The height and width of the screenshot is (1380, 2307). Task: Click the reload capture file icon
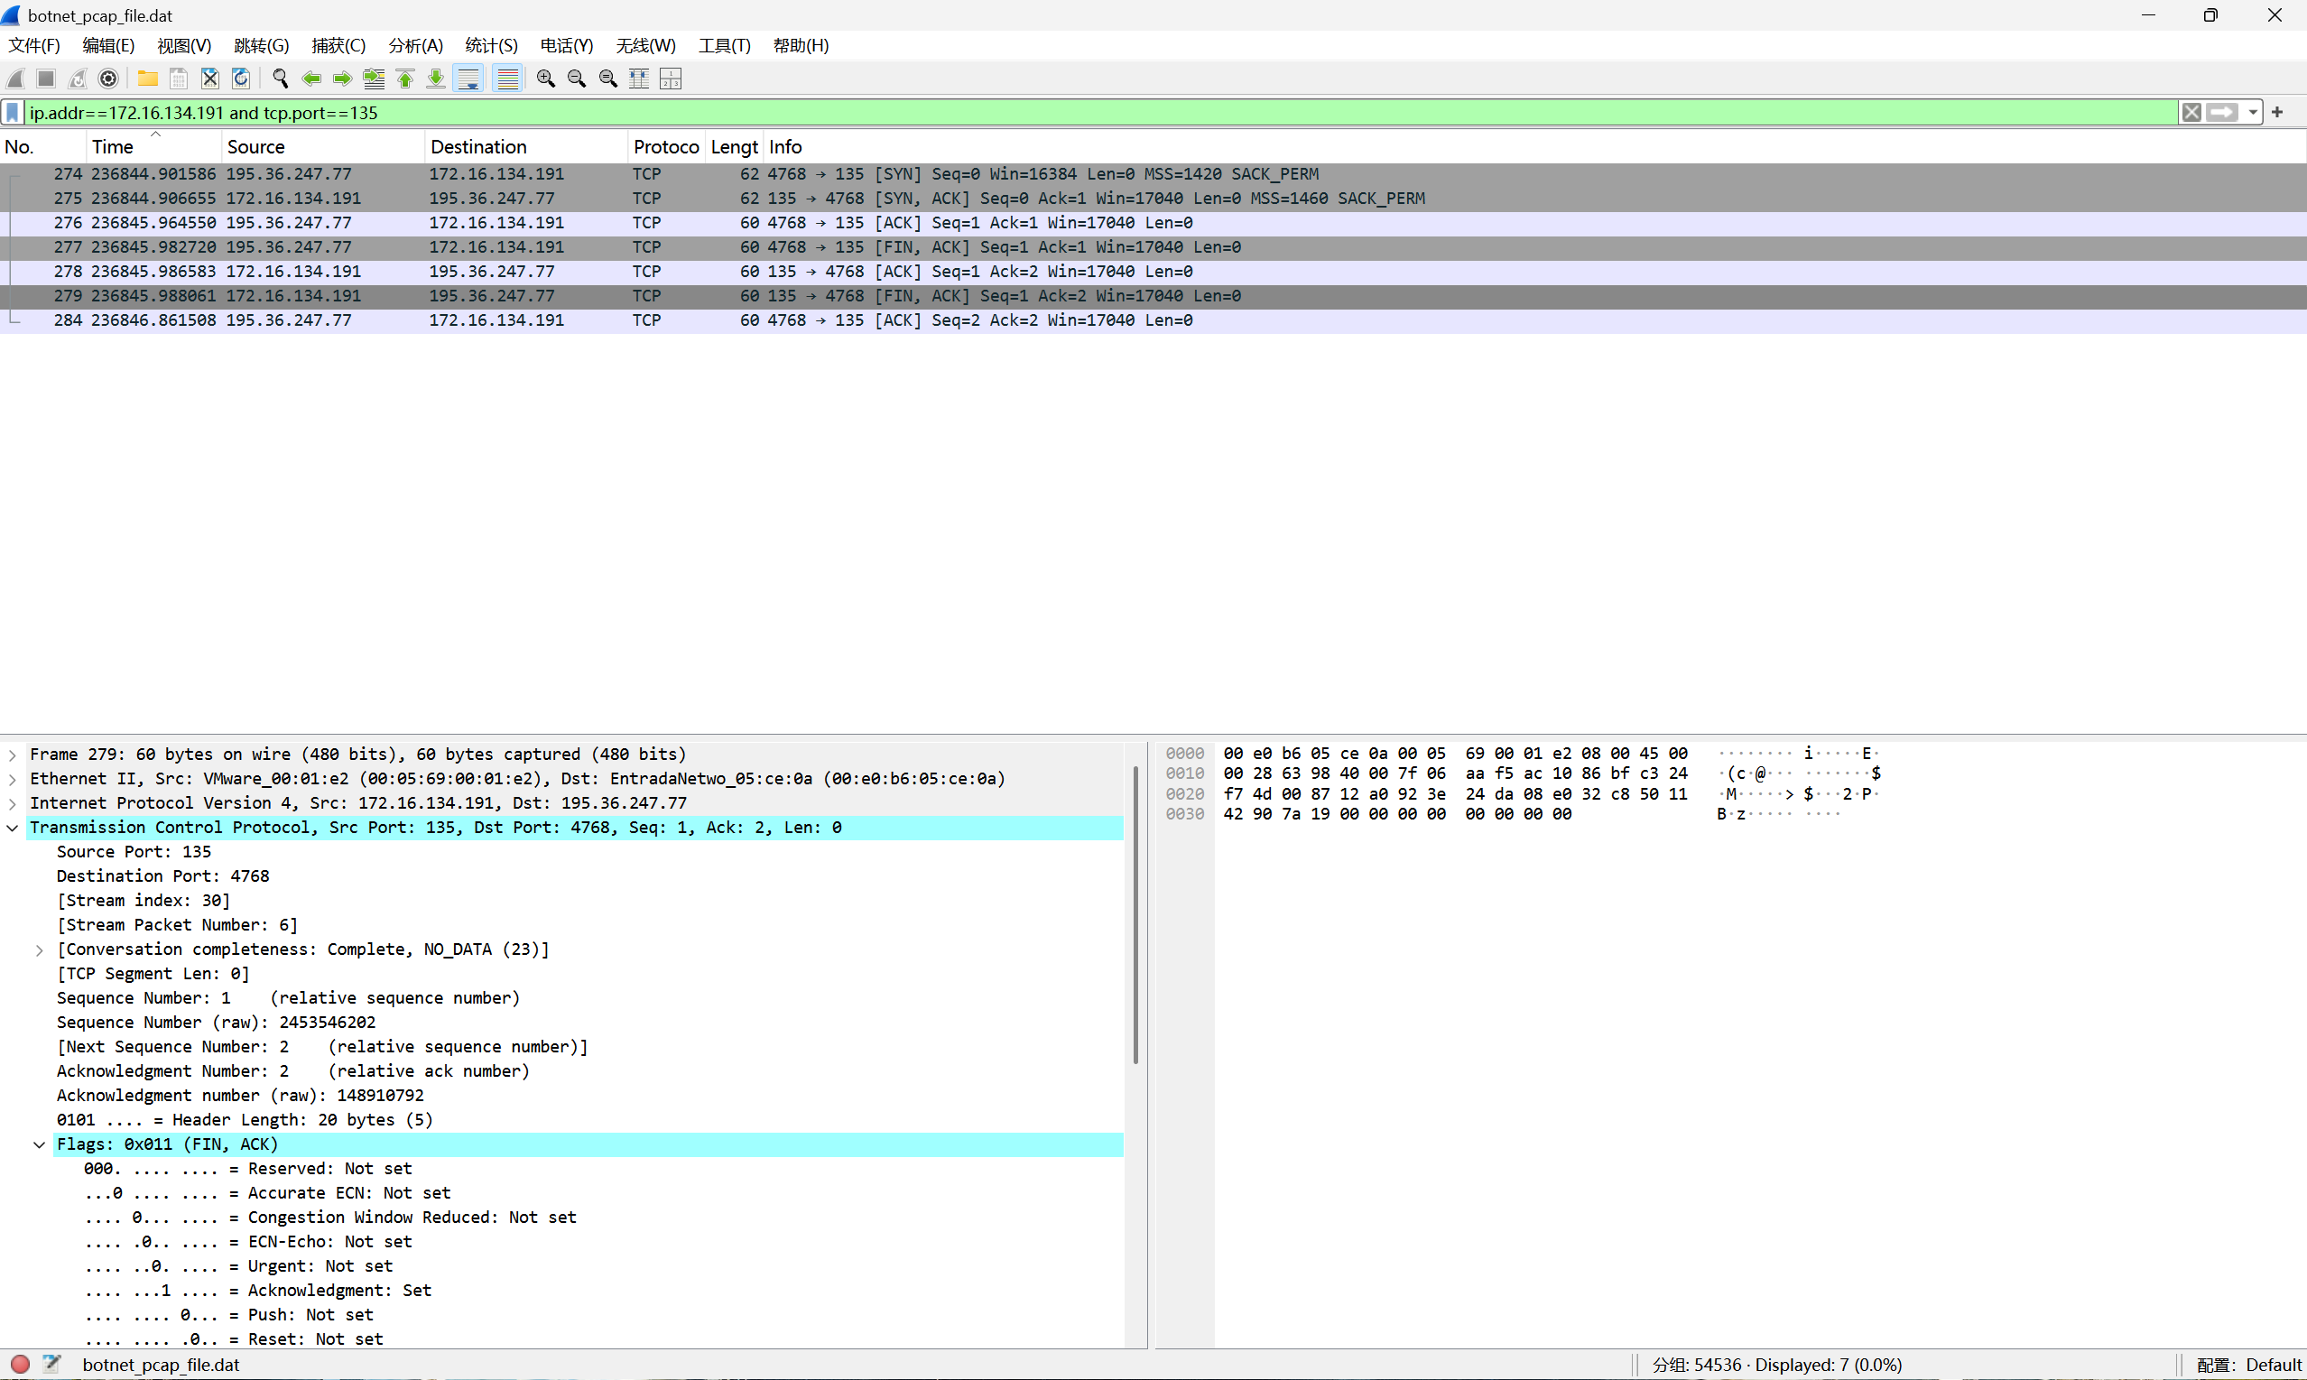(241, 79)
